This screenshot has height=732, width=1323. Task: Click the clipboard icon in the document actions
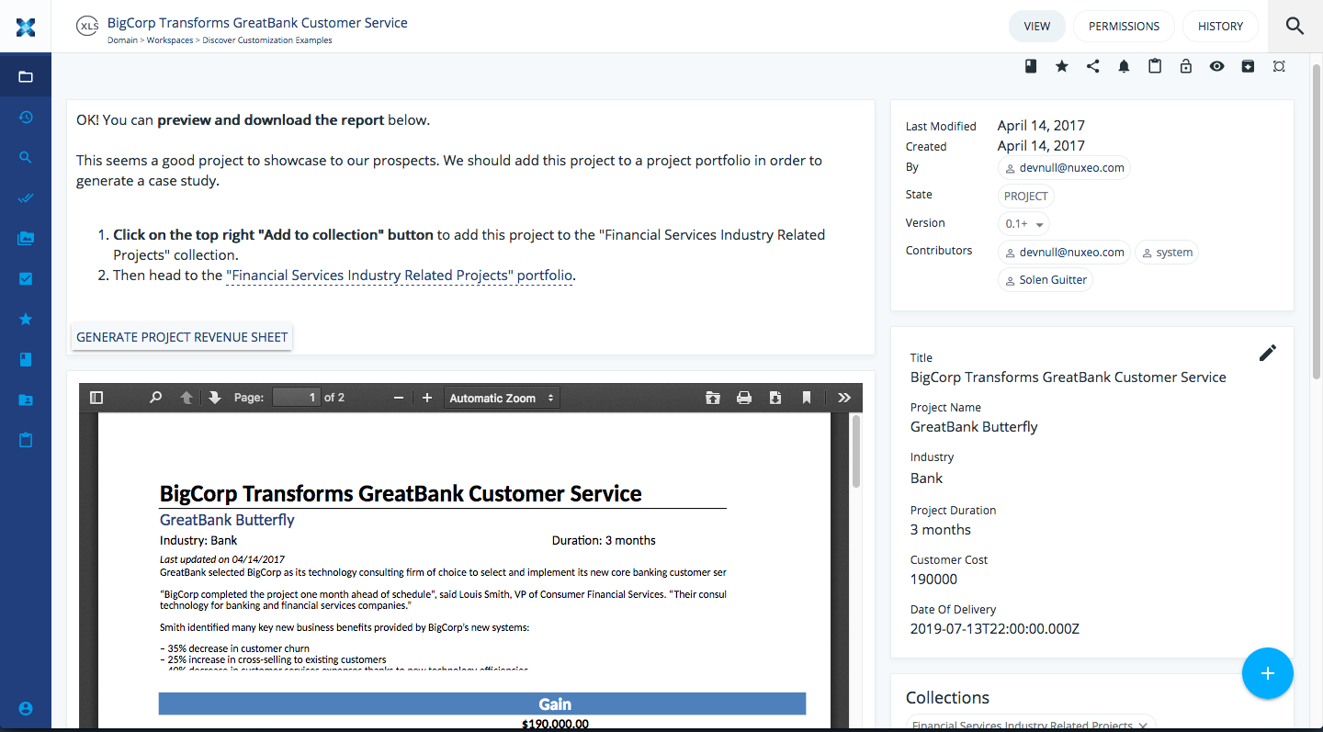1155,66
